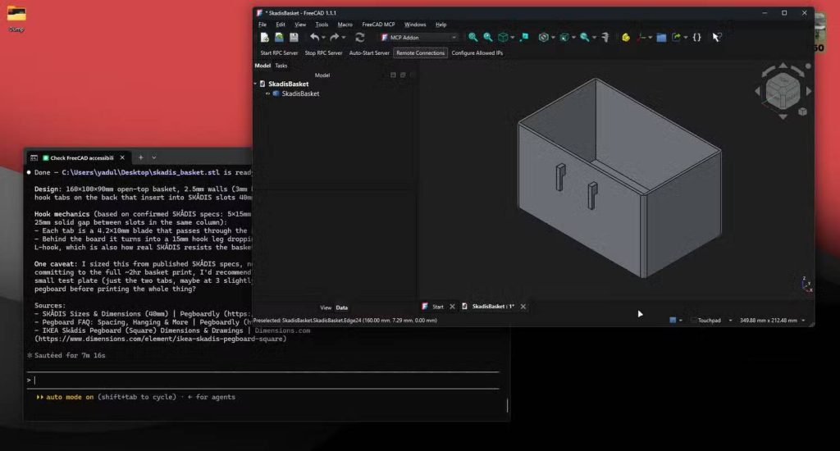Create a new group folder
This screenshot has width=840, height=451.
(x=662, y=38)
